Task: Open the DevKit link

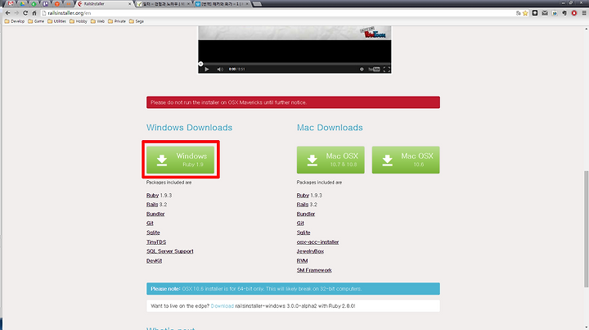Action: [x=154, y=260]
